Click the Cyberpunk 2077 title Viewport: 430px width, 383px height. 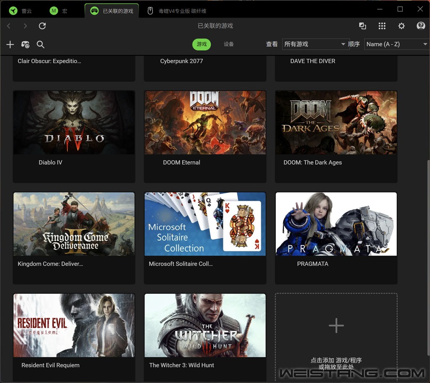[181, 61]
